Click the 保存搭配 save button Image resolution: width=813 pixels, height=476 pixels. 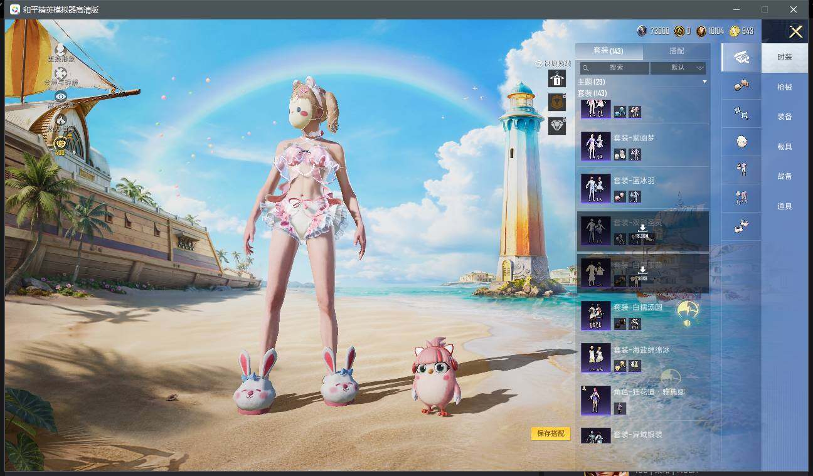coord(551,433)
